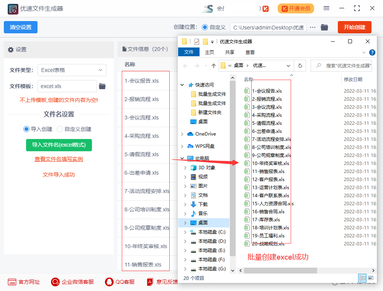Click the refresh icon in Explorer address bar
This screenshot has width=383, height=291.
(300, 66)
